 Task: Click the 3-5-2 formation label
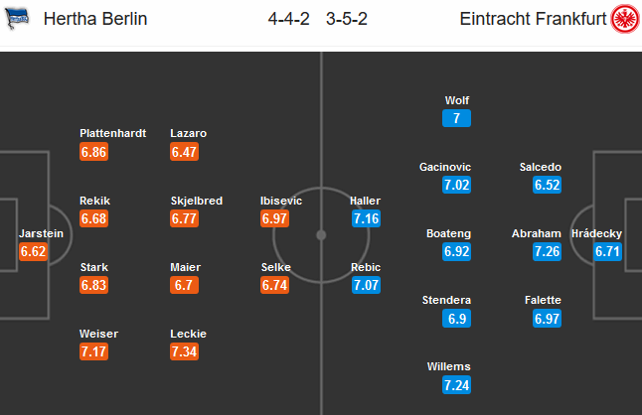click(x=345, y=19)
